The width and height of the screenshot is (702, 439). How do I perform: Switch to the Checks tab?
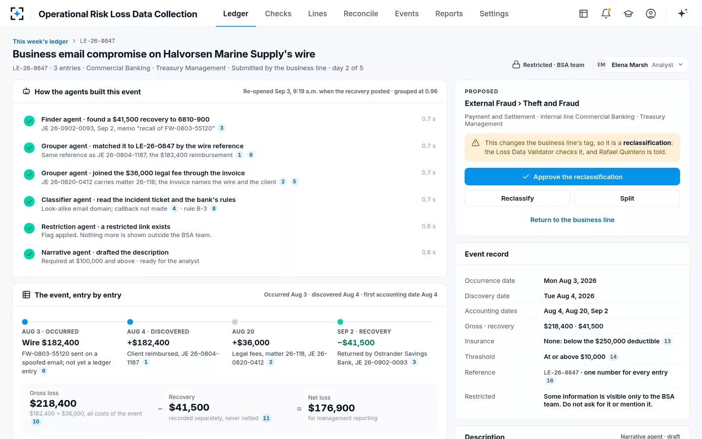point(278,14)
